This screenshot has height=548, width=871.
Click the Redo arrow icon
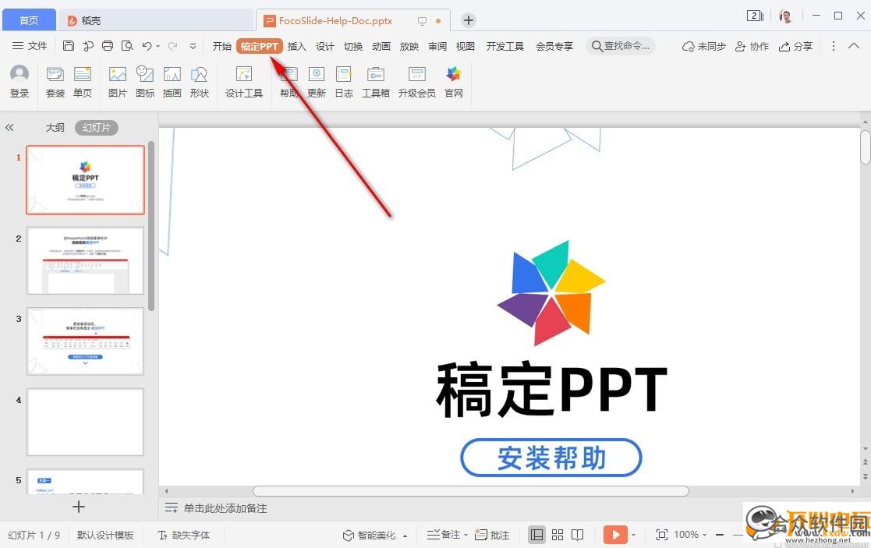pyautogui.click(x=173, y=46)
